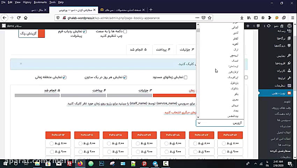Open افزونه‌ها plugins menu in sidebar
This screenshot has height=168, width=297.
point(284,63)
